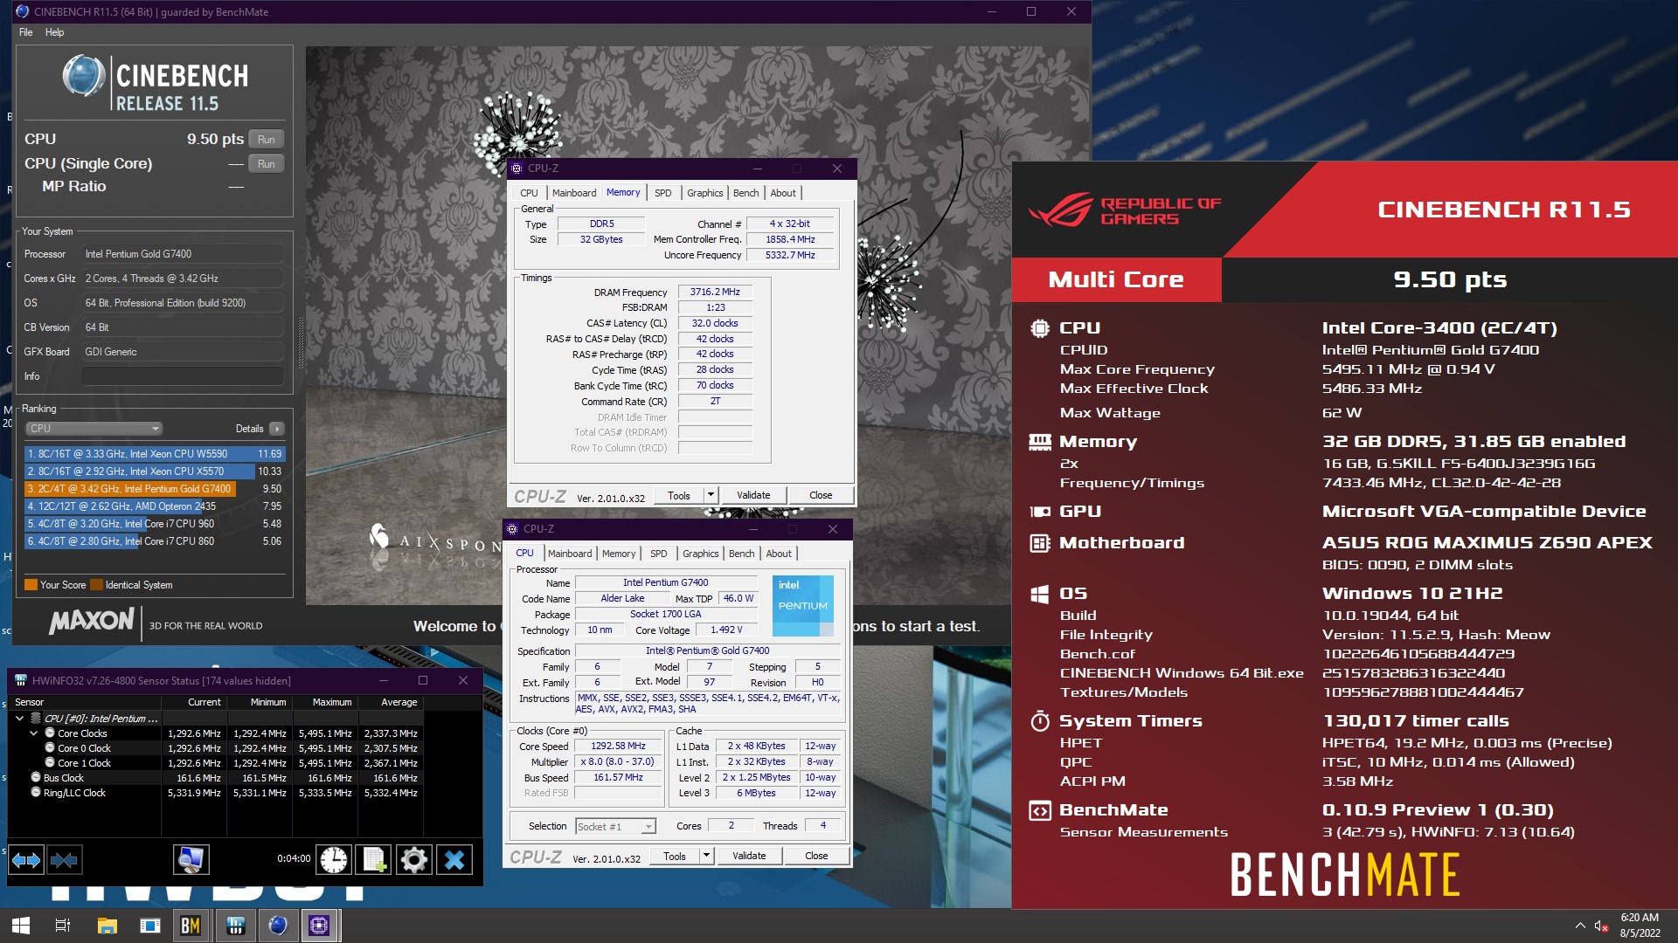Open SPD tab in lower CPU-Z window
The height and width of the screenshot is (943, 1678).
coord(659,554)
